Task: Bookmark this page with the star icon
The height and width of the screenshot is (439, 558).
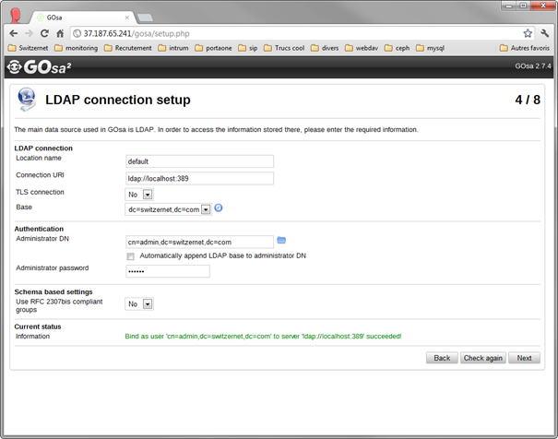Action: 528,33
